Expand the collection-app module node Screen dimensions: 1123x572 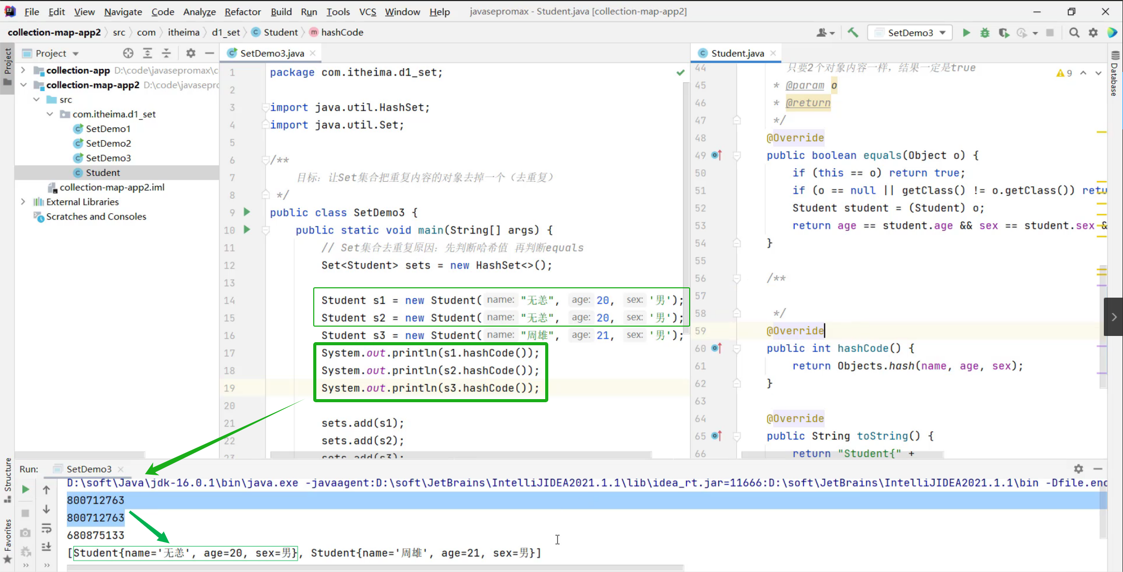(x=23, y=70)
